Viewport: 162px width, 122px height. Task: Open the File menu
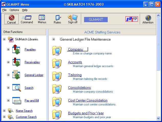[4, 10]
